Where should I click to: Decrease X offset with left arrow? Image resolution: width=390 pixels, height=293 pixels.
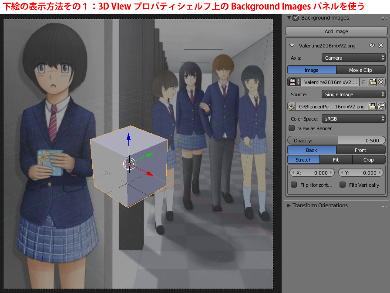click(293, 172)
